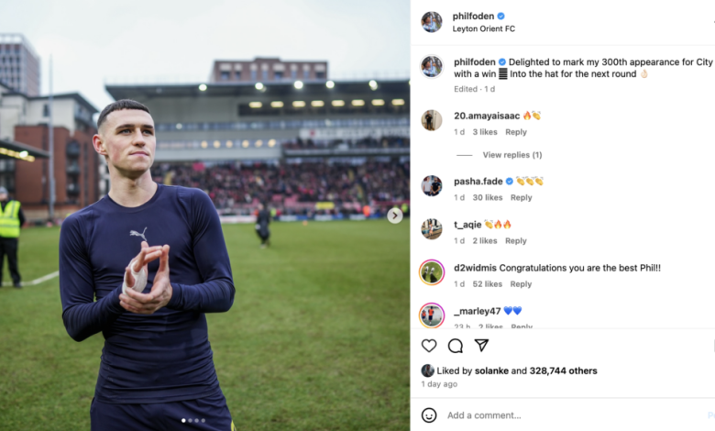Open Leyton Orient FC location link

click(483, 28)
